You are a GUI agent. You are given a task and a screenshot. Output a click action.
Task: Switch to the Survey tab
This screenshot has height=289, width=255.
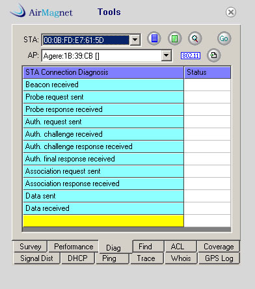tap(30, 247)
